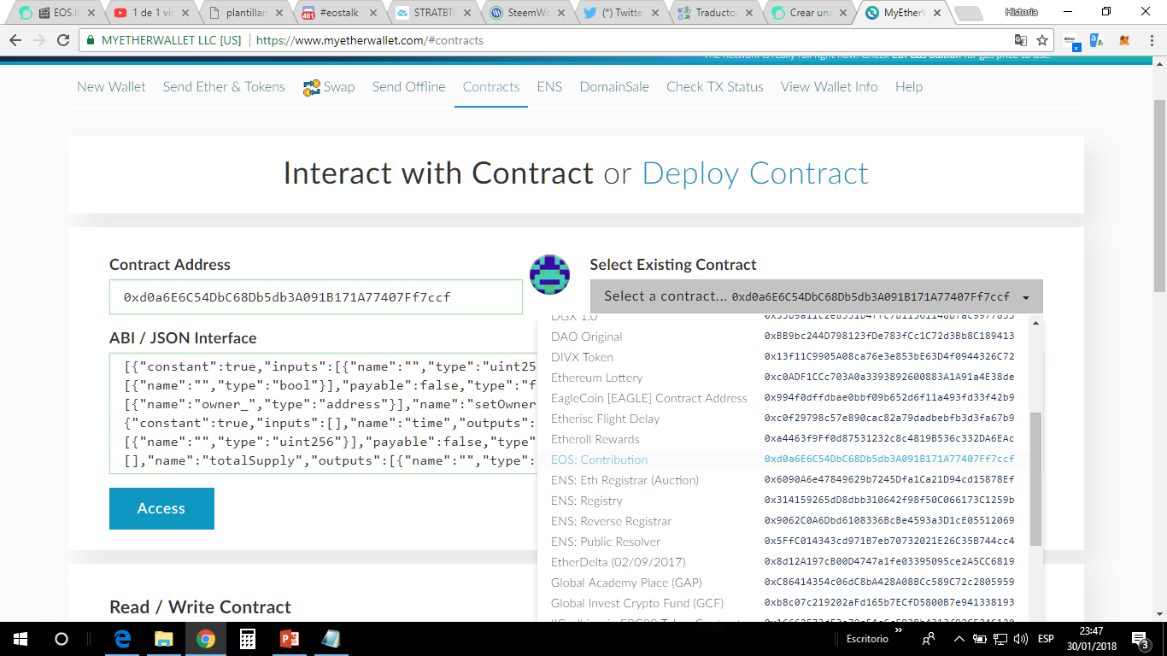Bookmark this page with the star icon

(1042, 40)
